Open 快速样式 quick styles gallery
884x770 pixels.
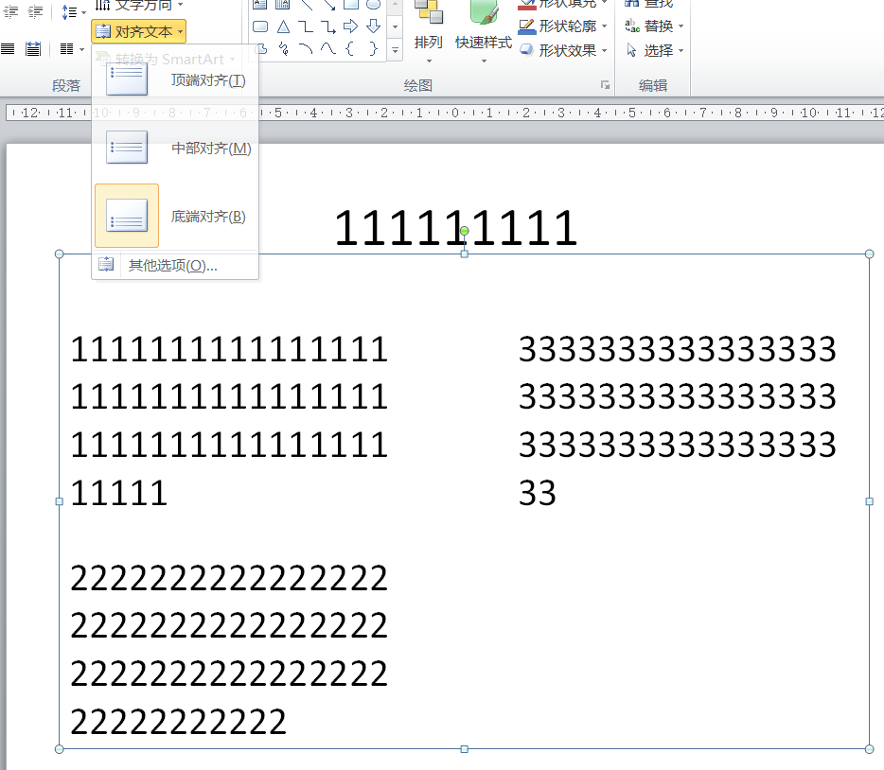(x=483, y=43)
